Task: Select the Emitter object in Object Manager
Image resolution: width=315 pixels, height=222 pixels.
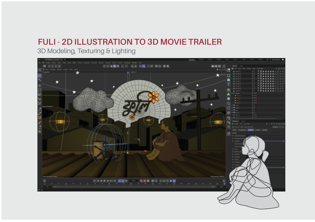Action: [237, 93]
